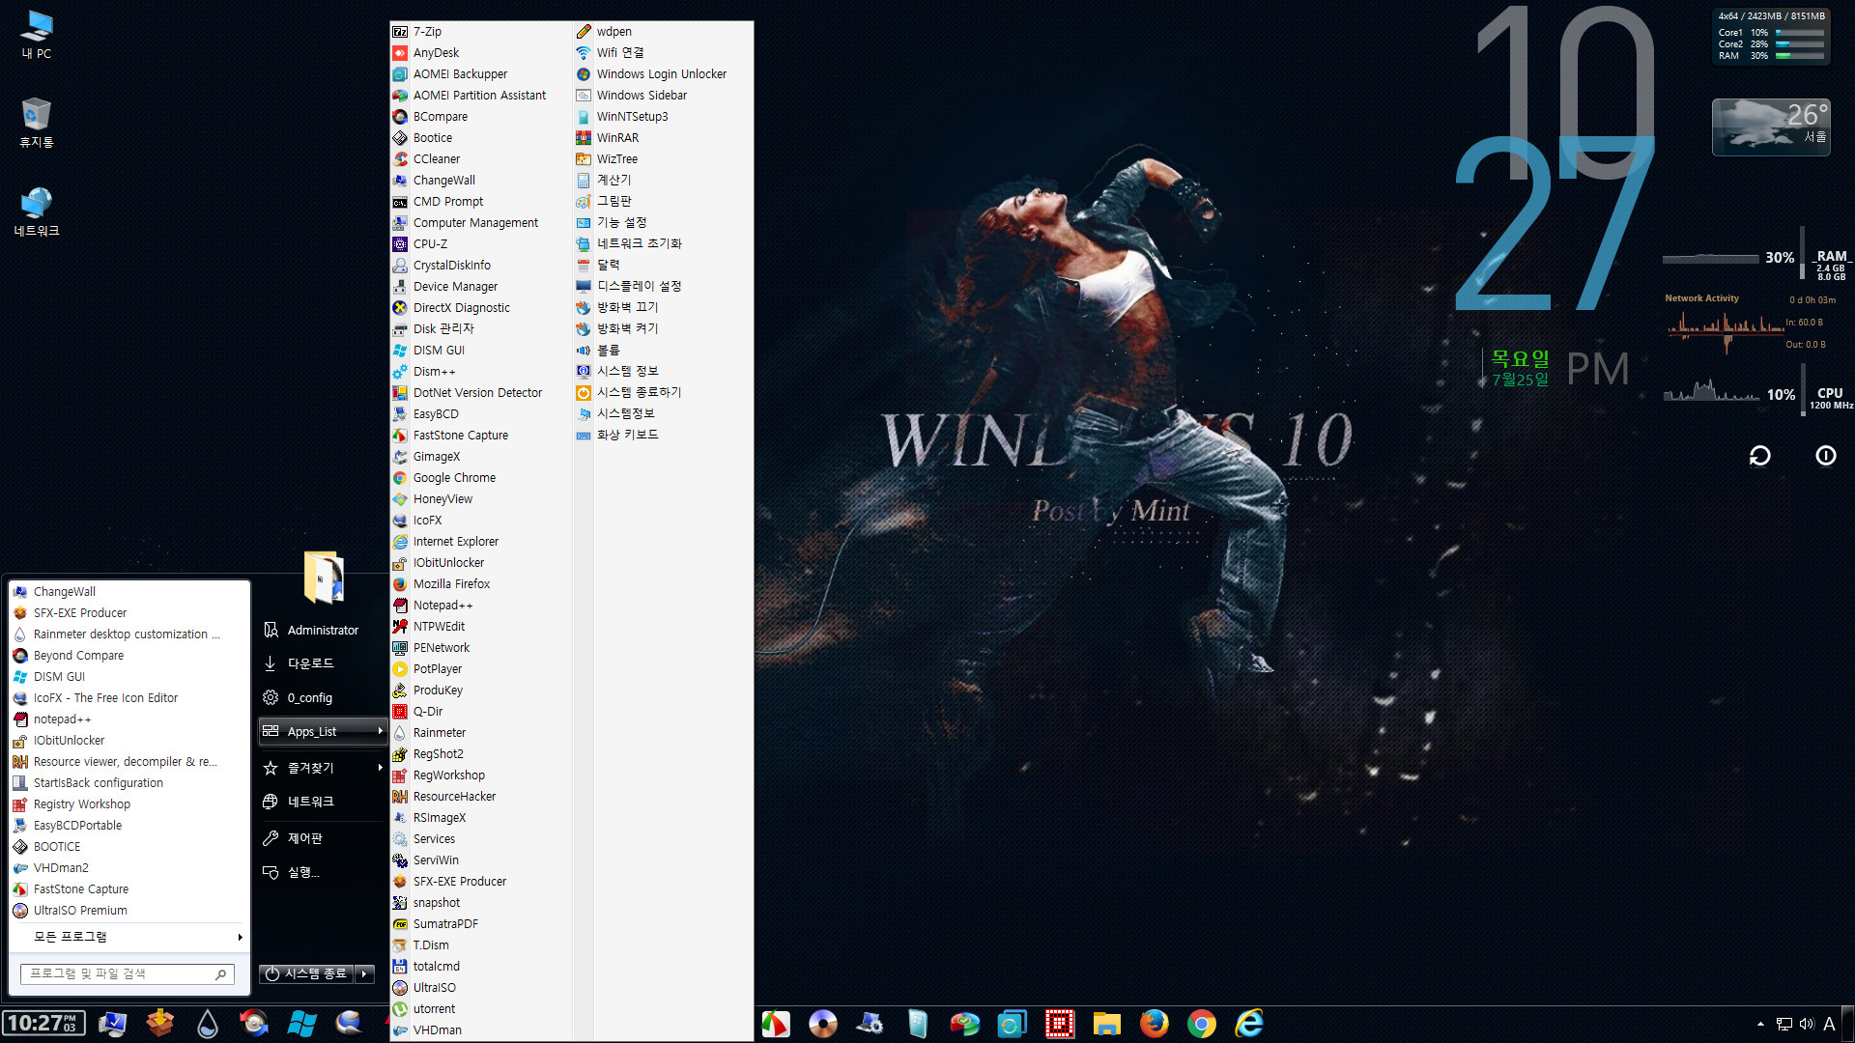Click the 그림판 paint icon

(x=584, y=202)
